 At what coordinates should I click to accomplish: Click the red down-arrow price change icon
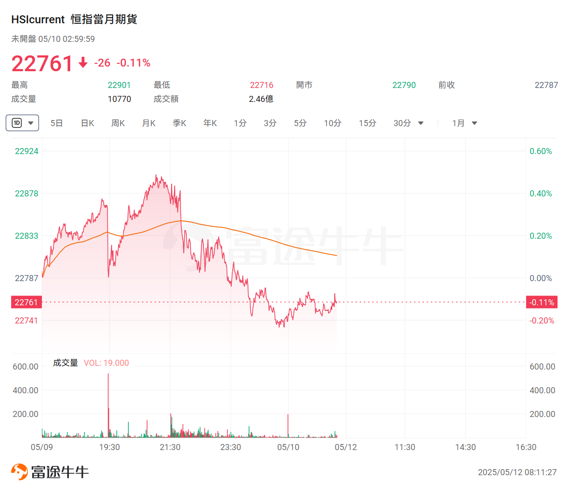point(83,63)
